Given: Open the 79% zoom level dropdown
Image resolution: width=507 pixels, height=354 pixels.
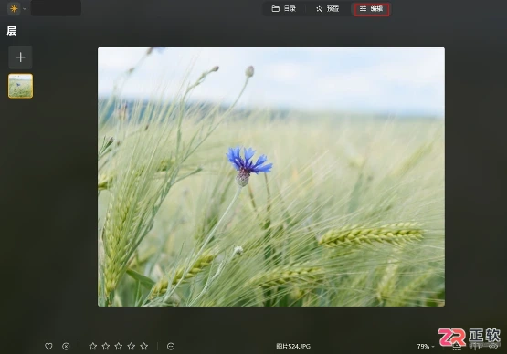Looking at the screenshot, I should (425, 347).
